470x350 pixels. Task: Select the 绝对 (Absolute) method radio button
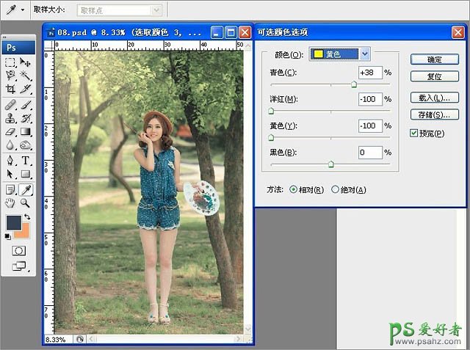point(336,189)
